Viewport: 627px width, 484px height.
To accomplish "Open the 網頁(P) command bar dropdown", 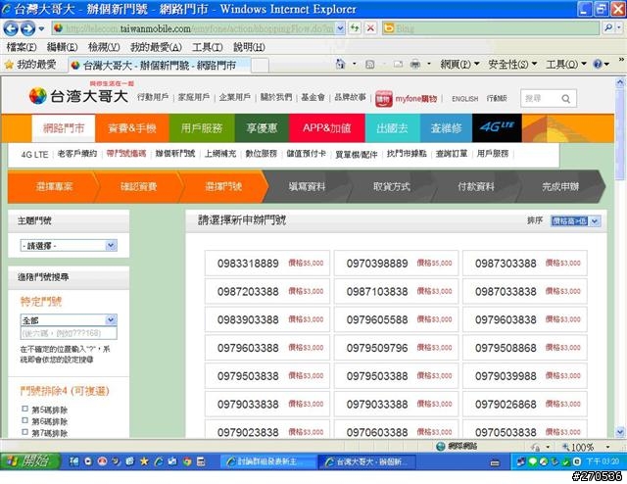I will tap(459, 64).
